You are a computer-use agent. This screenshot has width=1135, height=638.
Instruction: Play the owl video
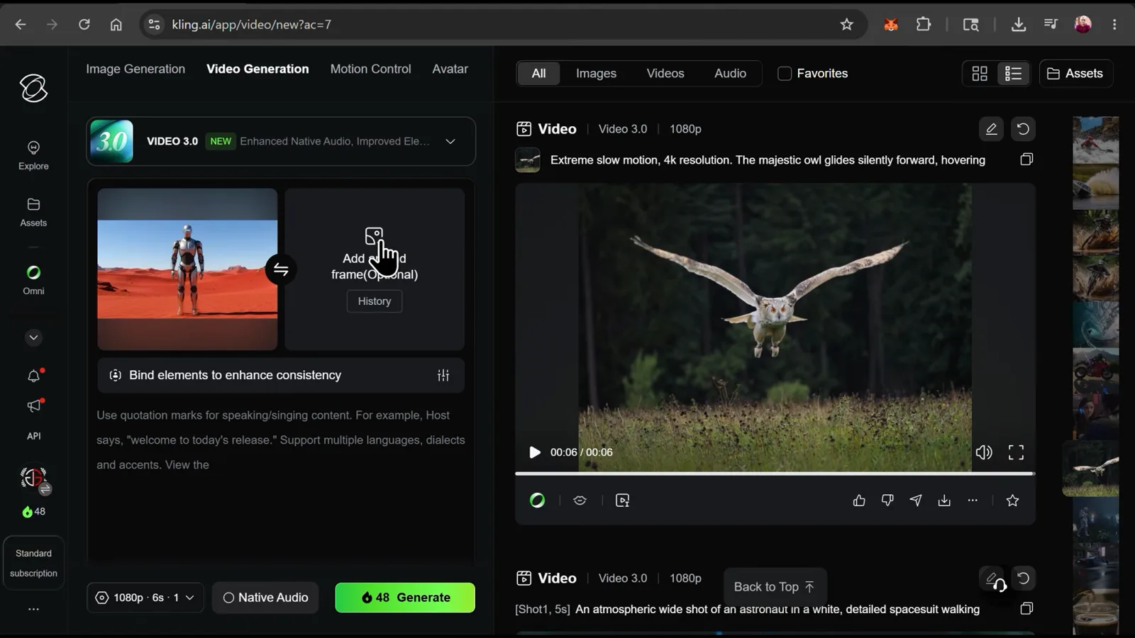coord(535,452)
